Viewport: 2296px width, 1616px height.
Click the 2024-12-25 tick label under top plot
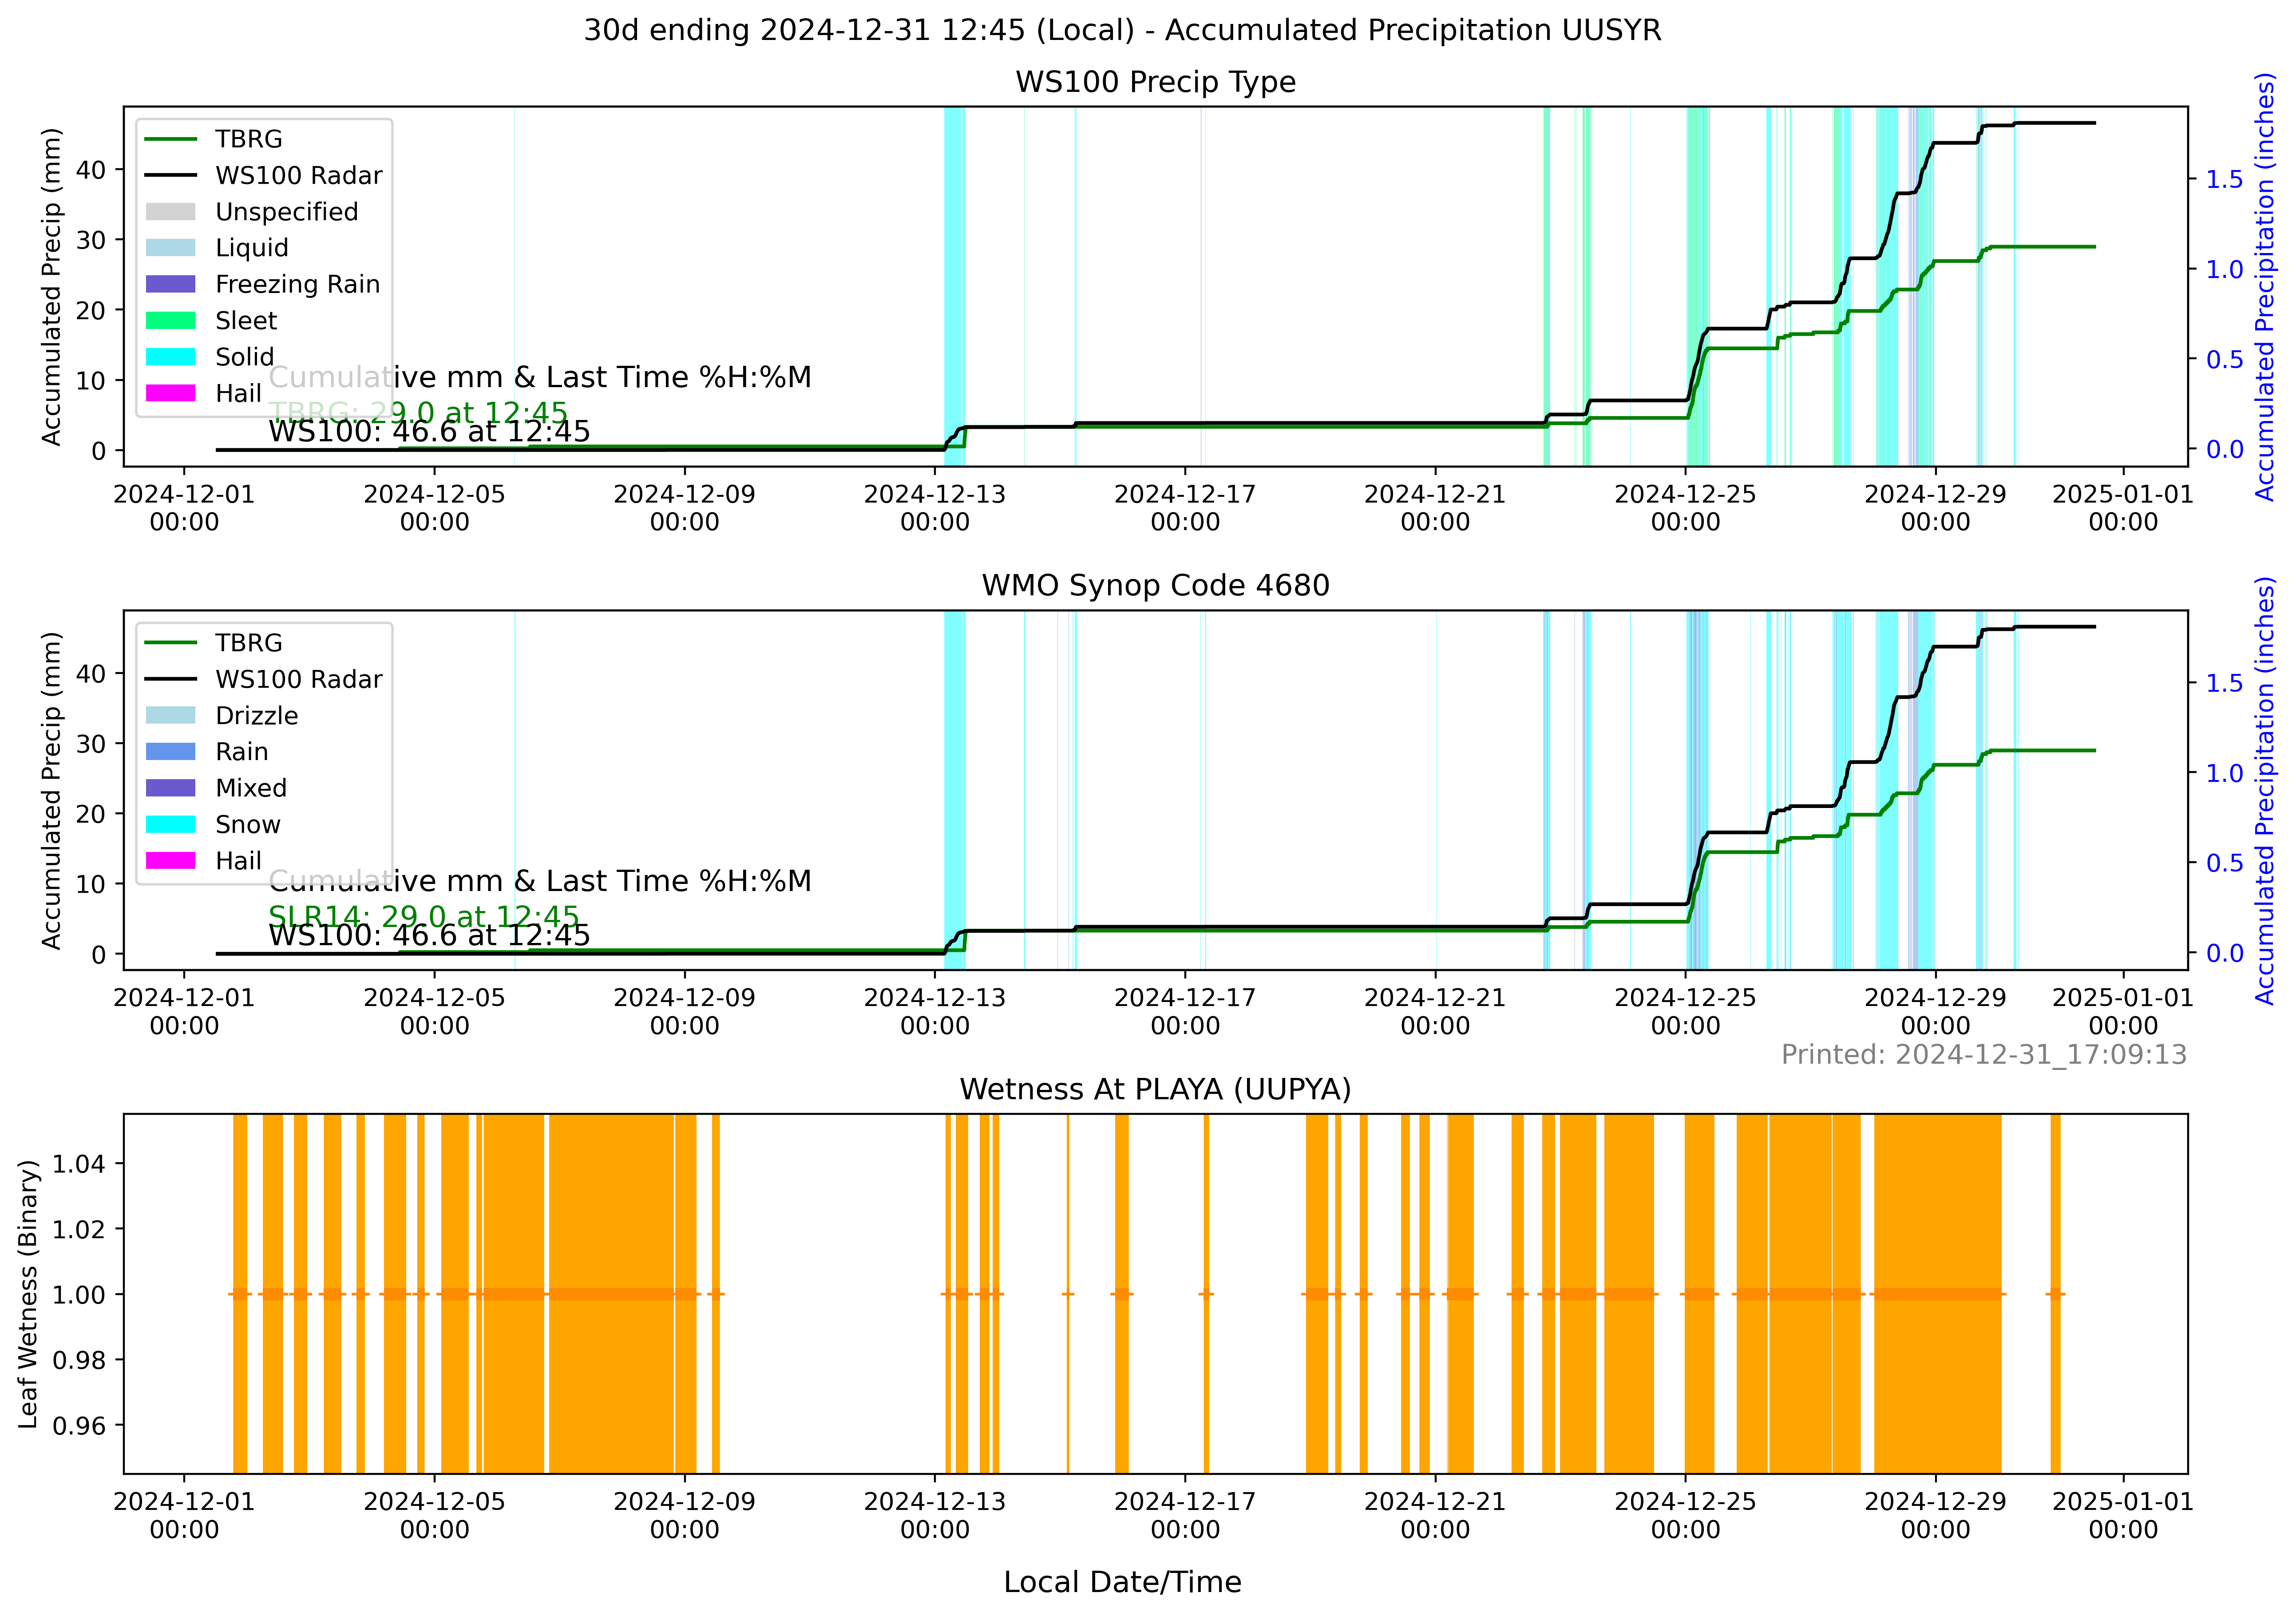point(1686,508)
